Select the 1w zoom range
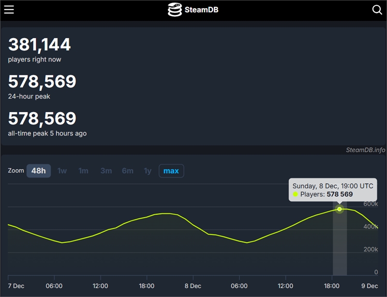387x297 pixels. pos(62,171)
